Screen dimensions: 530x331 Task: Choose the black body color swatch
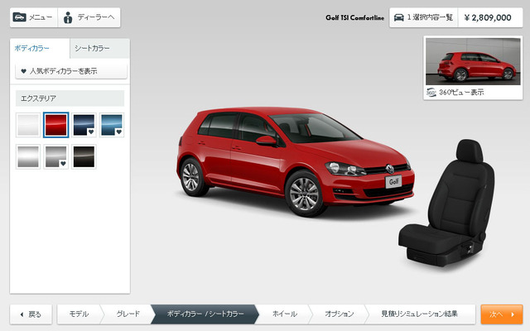click(84, 156)
